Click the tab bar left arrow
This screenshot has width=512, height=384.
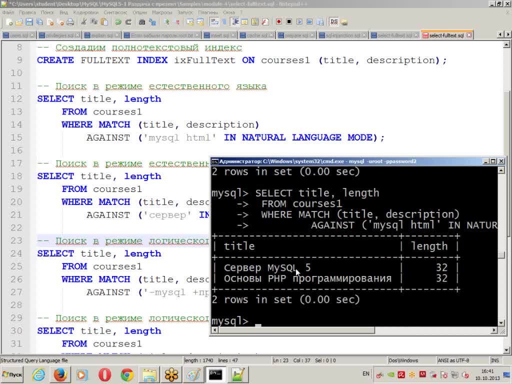500,34
